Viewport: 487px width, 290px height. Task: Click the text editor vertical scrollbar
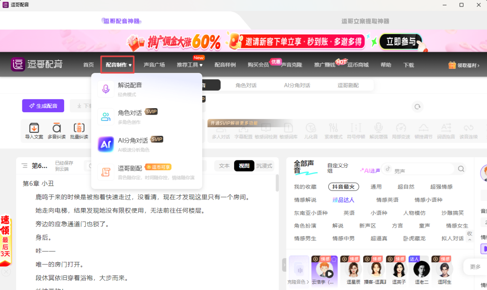278,183
